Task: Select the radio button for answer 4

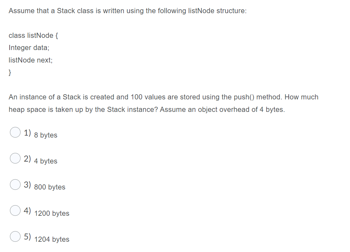Action: pyautogui.click(x=15, y=210)
